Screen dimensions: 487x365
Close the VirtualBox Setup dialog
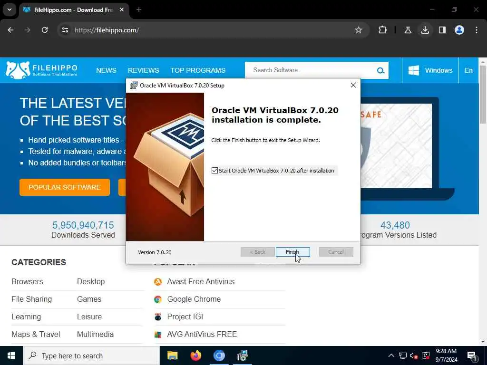point(353,86)
